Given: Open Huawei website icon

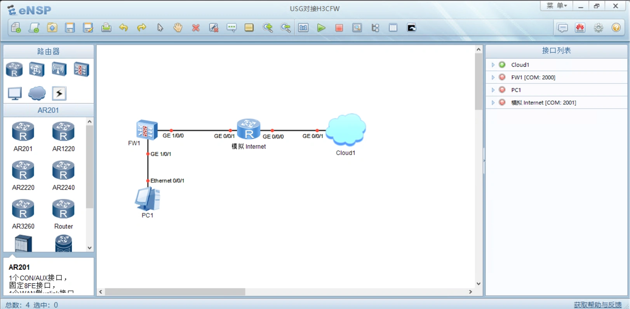Looking at the screenshot, I should [x=580, y=28].
